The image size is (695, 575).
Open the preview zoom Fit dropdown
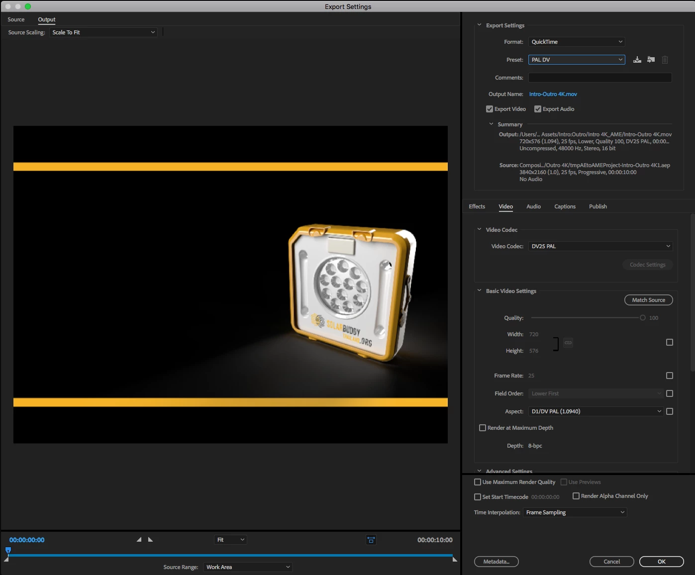(x=230, y=540)
